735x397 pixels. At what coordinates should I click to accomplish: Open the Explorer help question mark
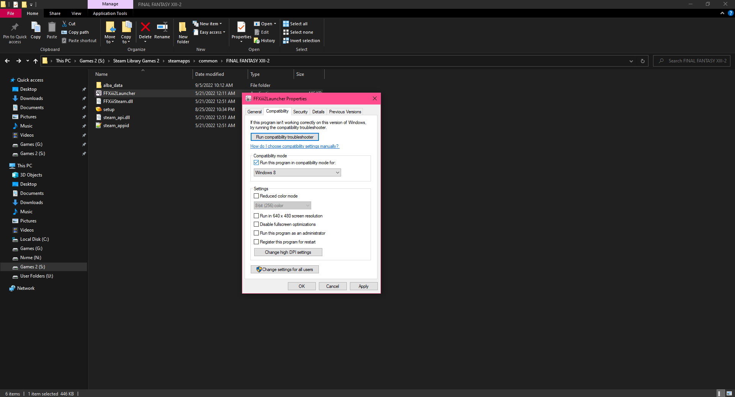coord(730,13)
